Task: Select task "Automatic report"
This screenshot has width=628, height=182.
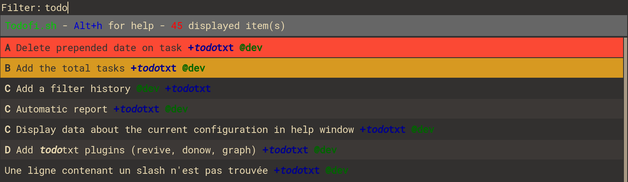Action: pos(311,109)
